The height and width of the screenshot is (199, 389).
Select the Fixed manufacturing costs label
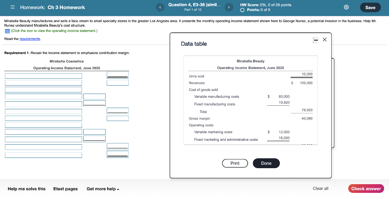[215, 104]
